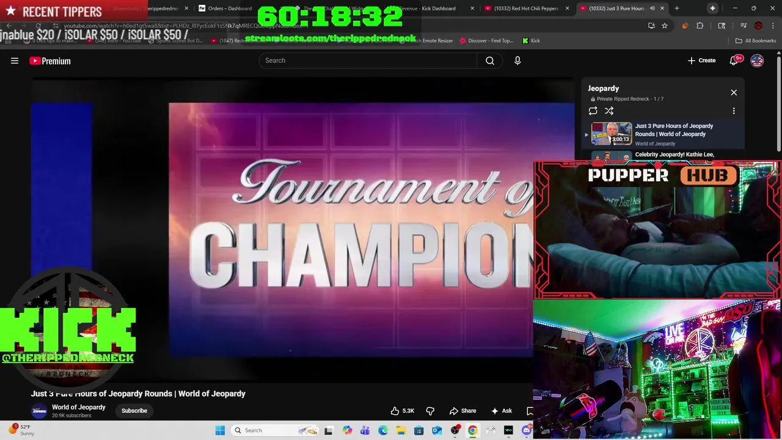Switch to Chrome taskbar icon

(473, 430)
